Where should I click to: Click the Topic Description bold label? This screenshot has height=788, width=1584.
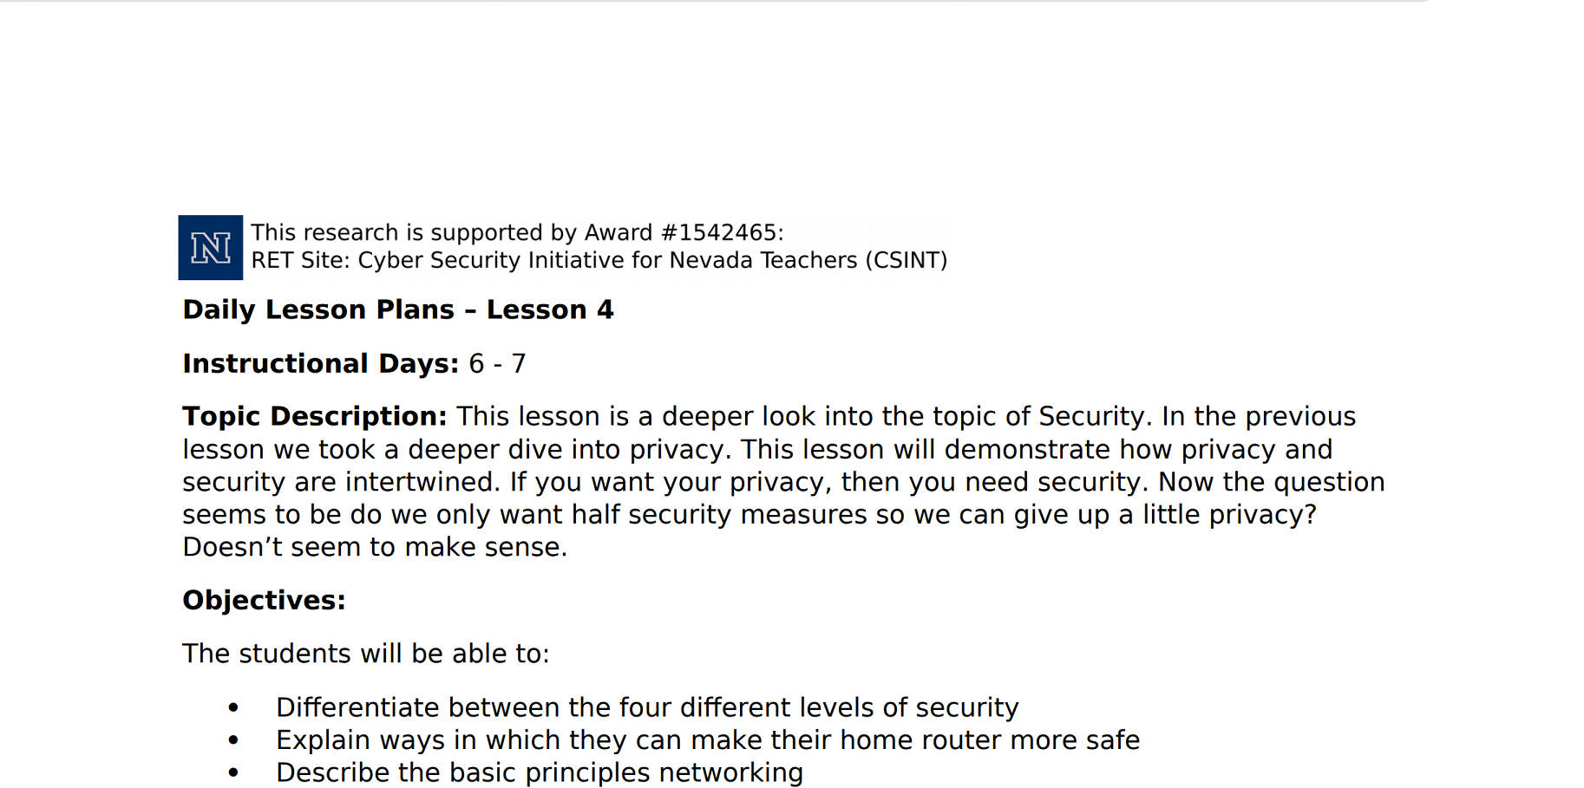314,416
